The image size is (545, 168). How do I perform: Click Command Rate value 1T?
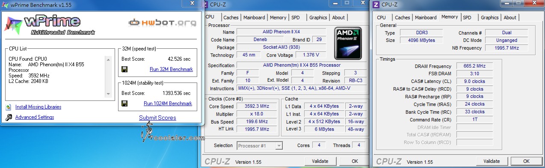coord(475,119)
